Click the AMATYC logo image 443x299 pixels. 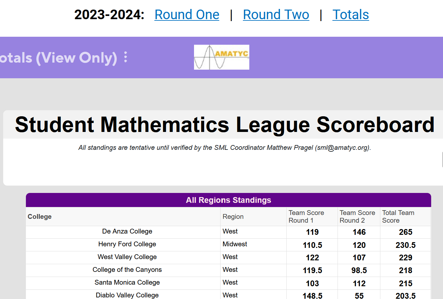coord(221,57)
